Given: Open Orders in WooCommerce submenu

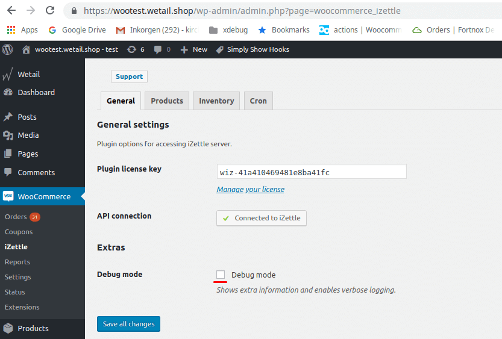Looking at the screenshot, I should point(16,217).
